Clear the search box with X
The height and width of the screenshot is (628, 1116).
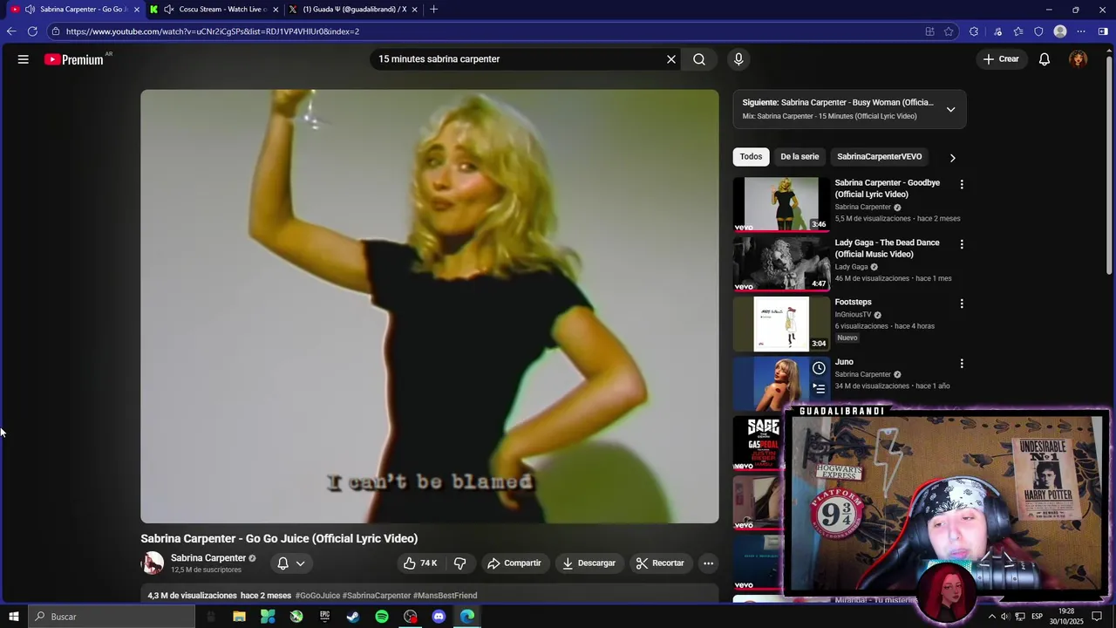pos(671,59)
